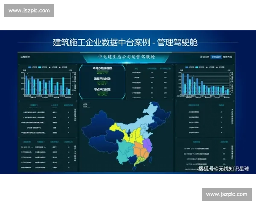
Task: Click the 流程平均时效 metric
Action: (x=102, y=79)
